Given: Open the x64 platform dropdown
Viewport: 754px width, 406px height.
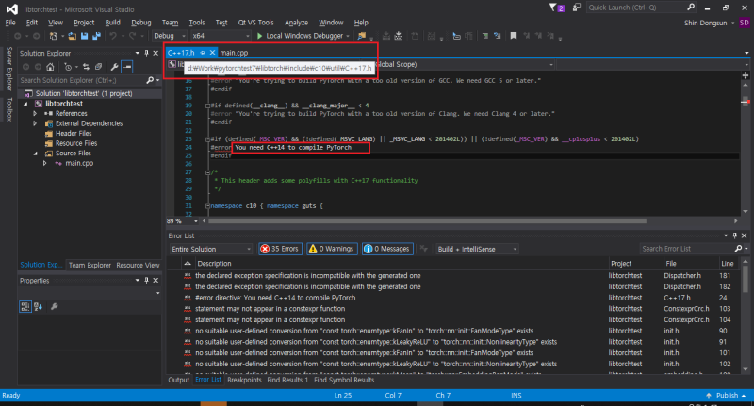Looking at the screenshot, I should [x=221, y=36].
